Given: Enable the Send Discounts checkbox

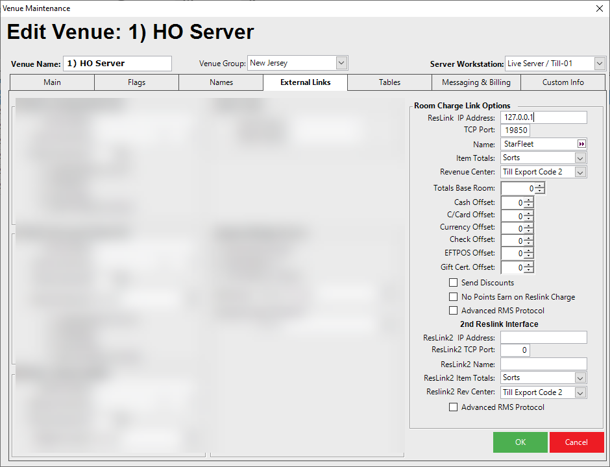Looking at the screenshot, I should (x=454, y=283).
